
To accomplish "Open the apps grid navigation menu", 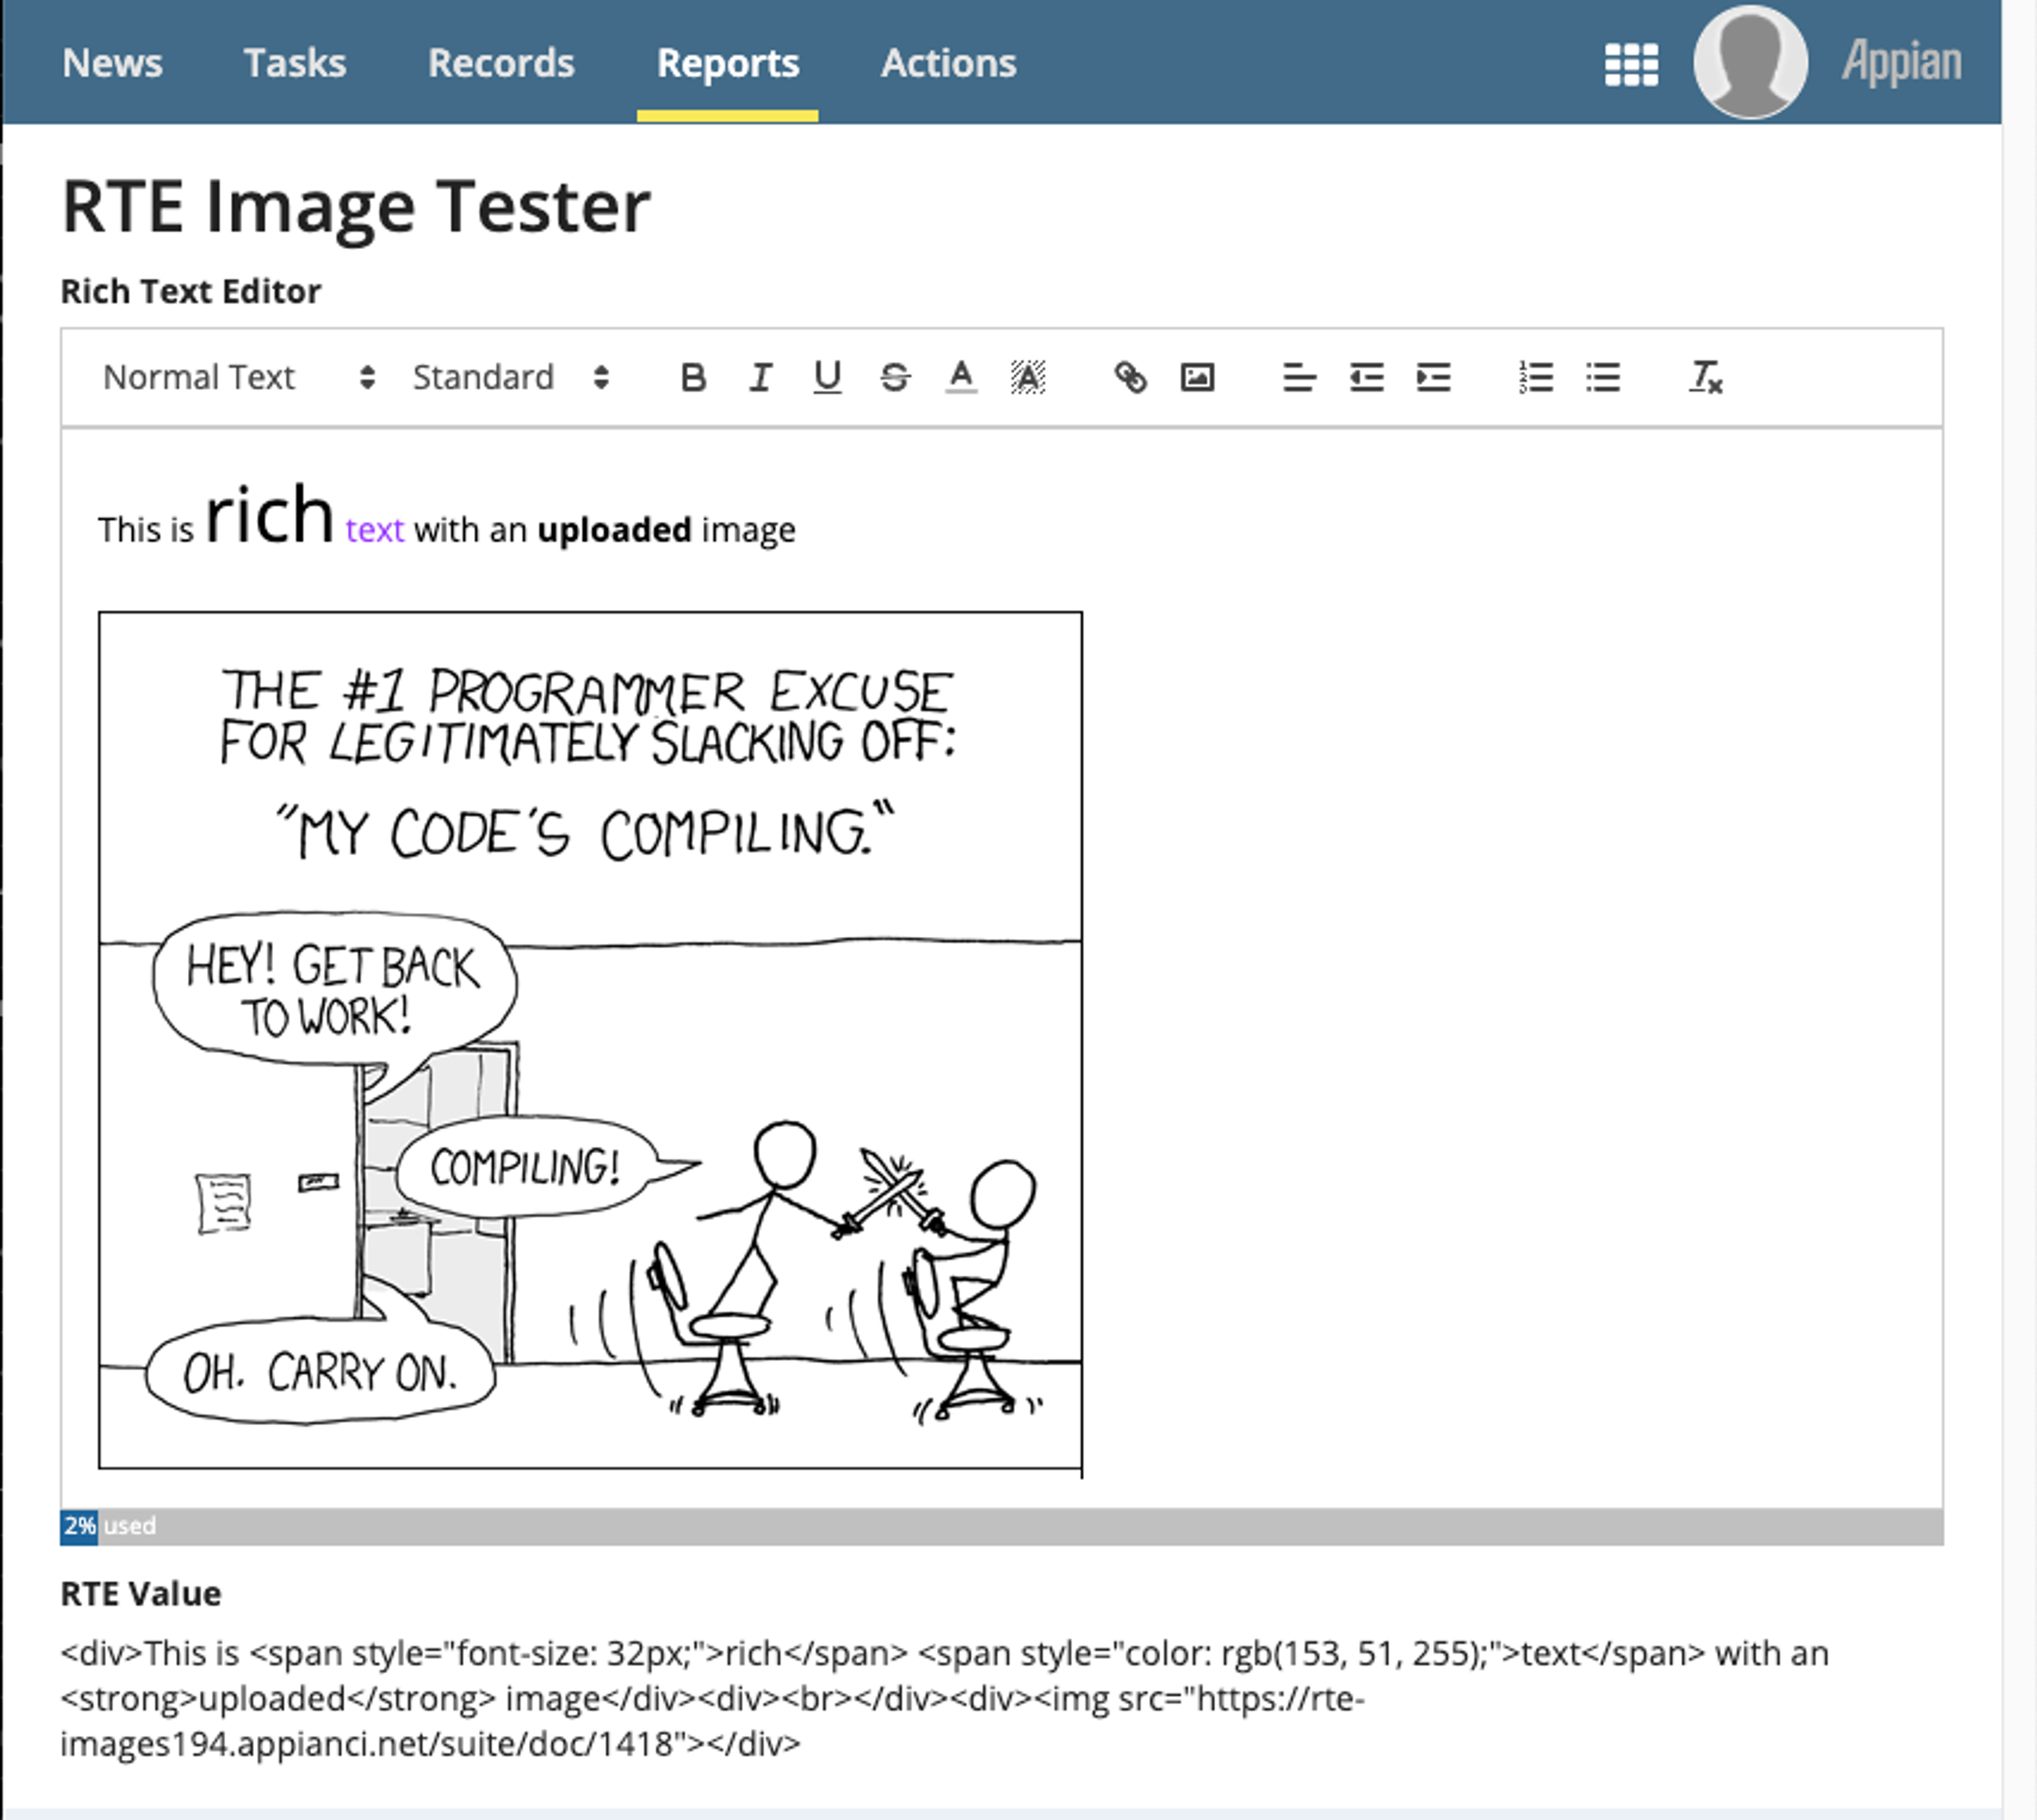I will coord(1631,65).
